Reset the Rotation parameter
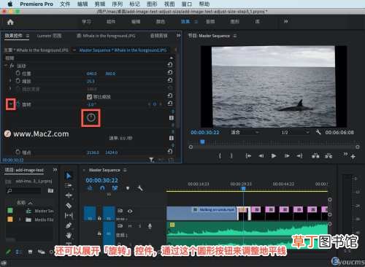This screenshot has width=365, height=267. click(x=170, y=104)
